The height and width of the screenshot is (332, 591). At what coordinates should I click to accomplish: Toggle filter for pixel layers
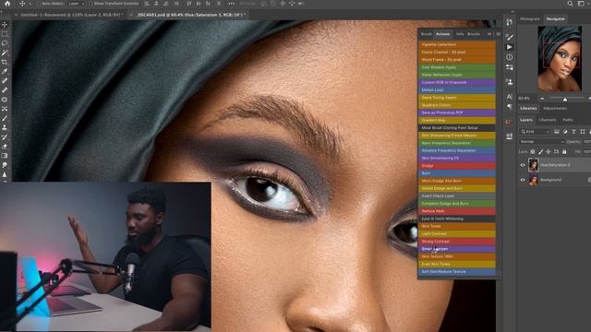[556, 131]
